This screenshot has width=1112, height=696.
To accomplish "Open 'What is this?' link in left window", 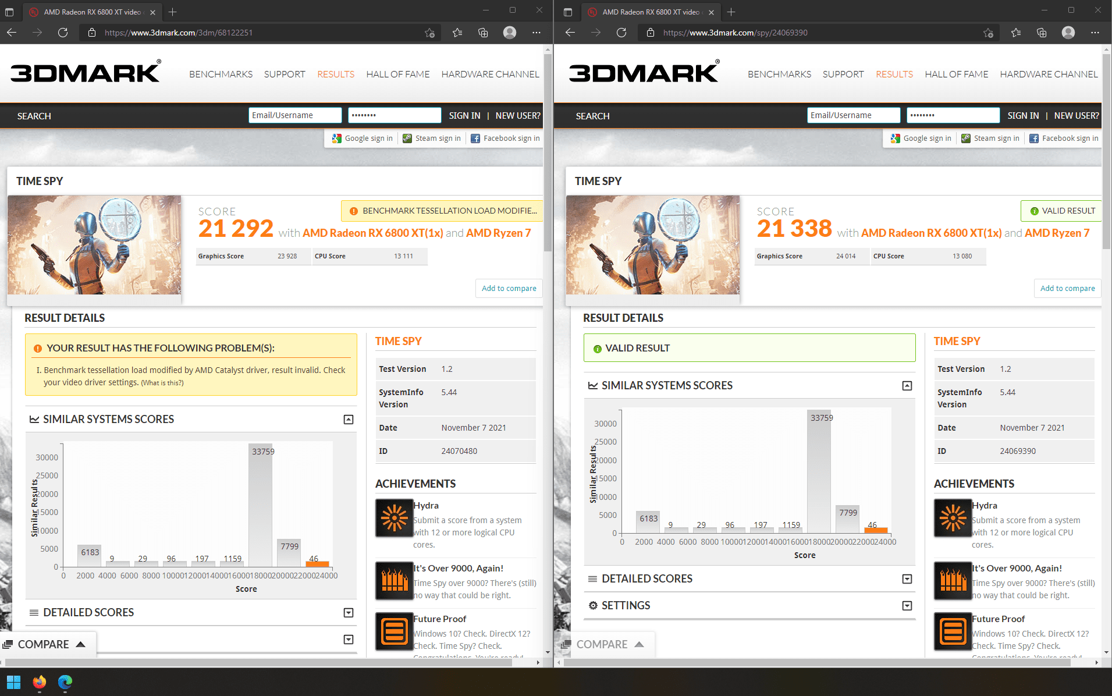I will click(x=162, y=383).
